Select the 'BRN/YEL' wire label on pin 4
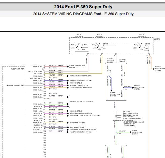This screenshot has height=158, width=165. 52,73
